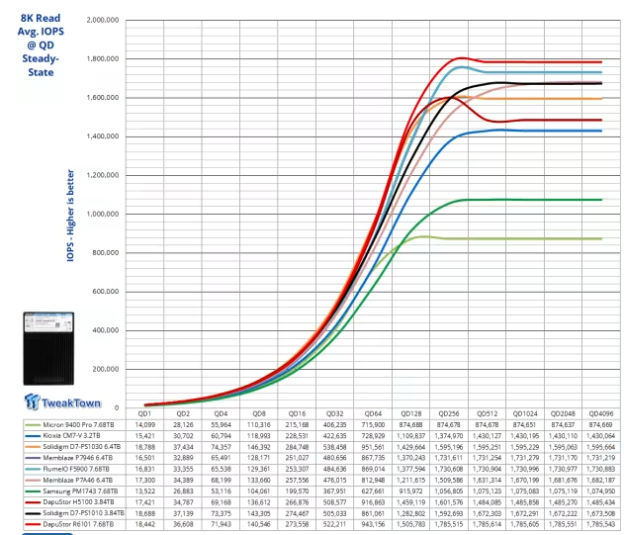Select the 'DapuStor H5100 3.84TB' row label
Image resolution: width=624 pixels, height=535 pixels.
79,502
